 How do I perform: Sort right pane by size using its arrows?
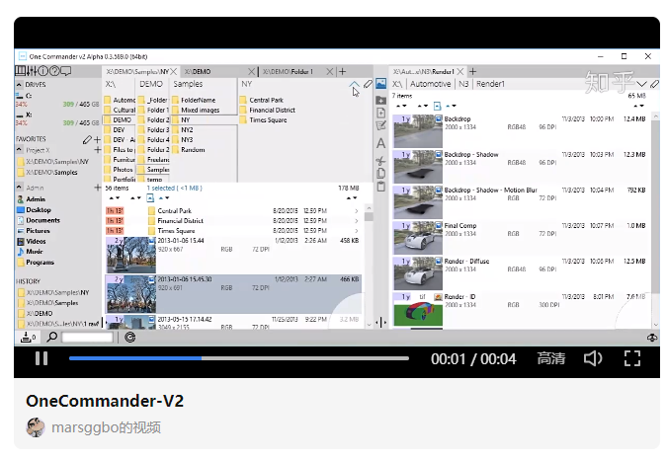pos(638,106)
